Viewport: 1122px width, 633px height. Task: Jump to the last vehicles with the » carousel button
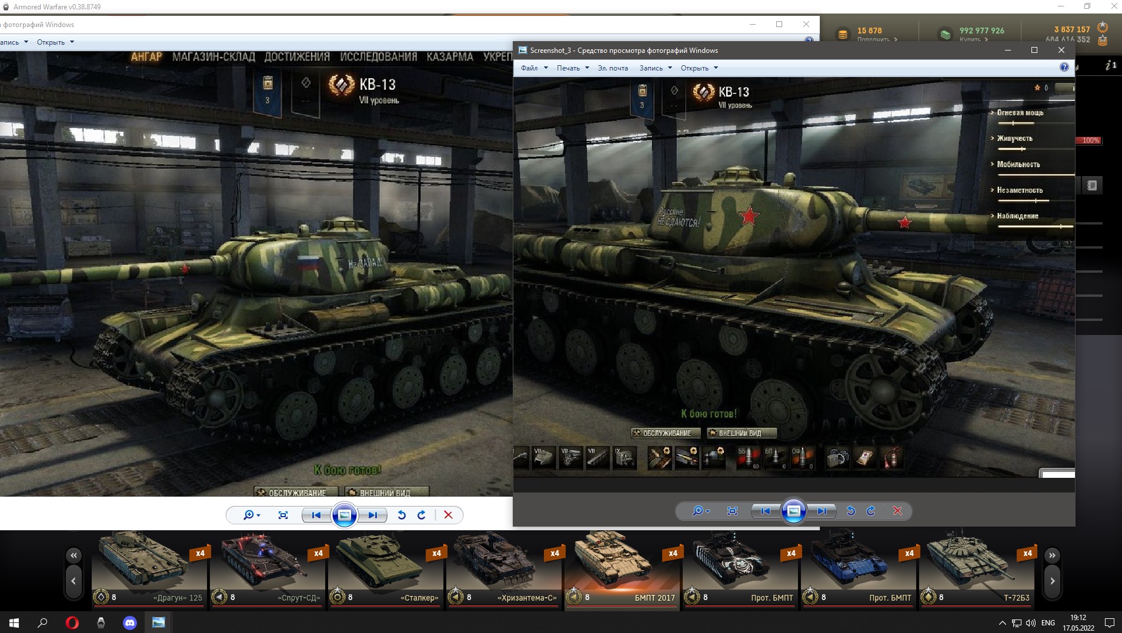[x=1052, y=555]
